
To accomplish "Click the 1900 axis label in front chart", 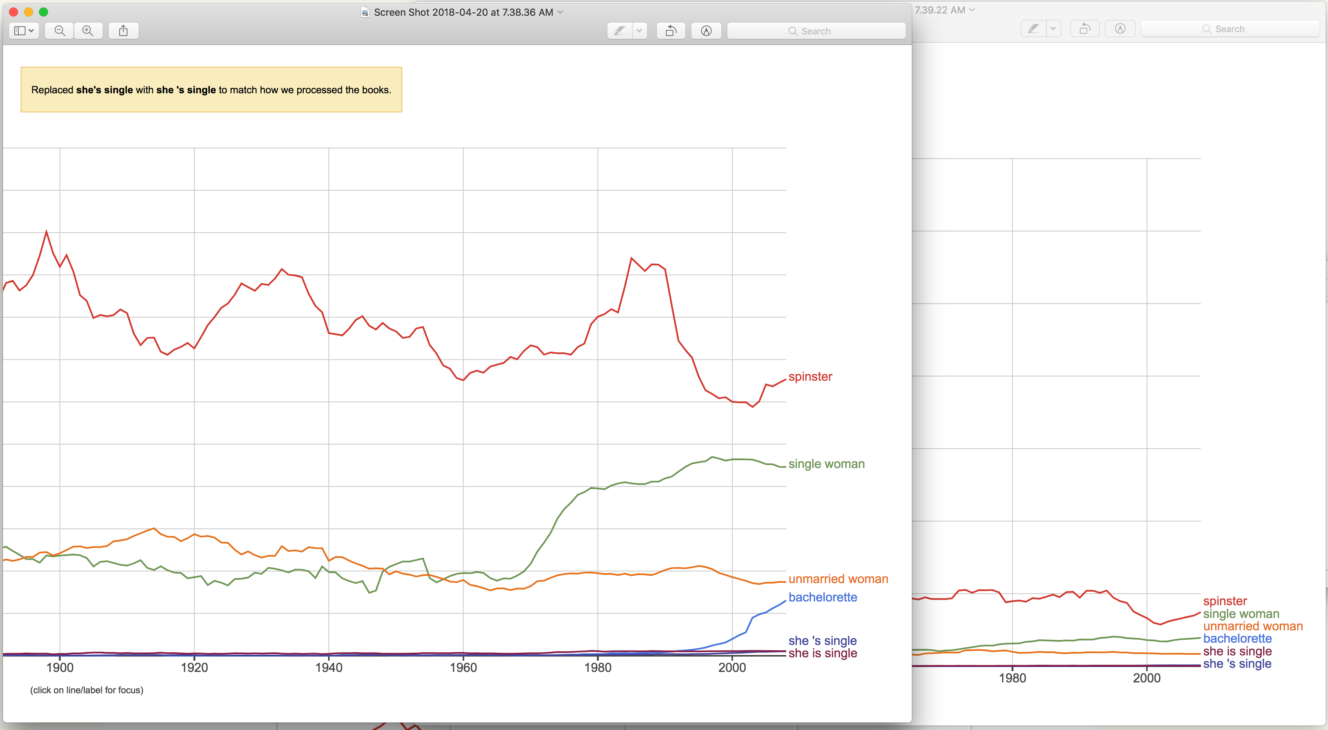I will [60, 668].
